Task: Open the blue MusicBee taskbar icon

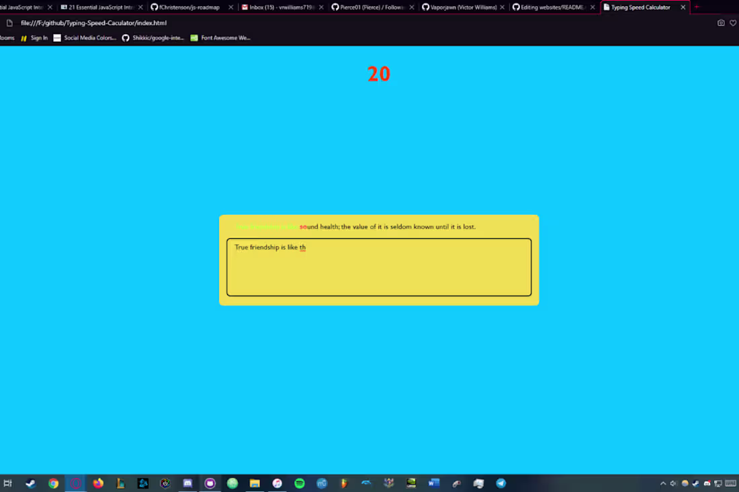Action: point(321,483)
